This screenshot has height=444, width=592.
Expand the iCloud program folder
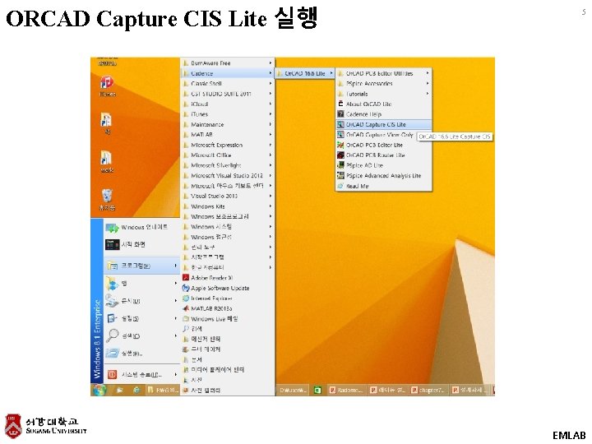(228, 104)
